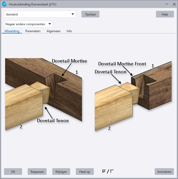The height and width of the screenshot is (179, 178).
Task: Cancel the dialog with Annuleren
Action: pyautogui.click(x=164, y=172)
